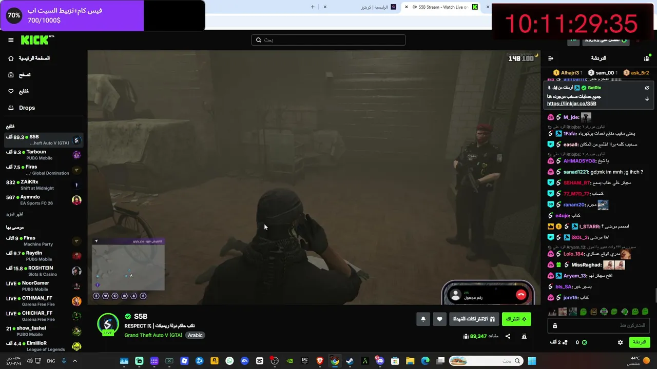Expand the pinned message down arrow
This screenshot has width=657, height=369.
647,99
